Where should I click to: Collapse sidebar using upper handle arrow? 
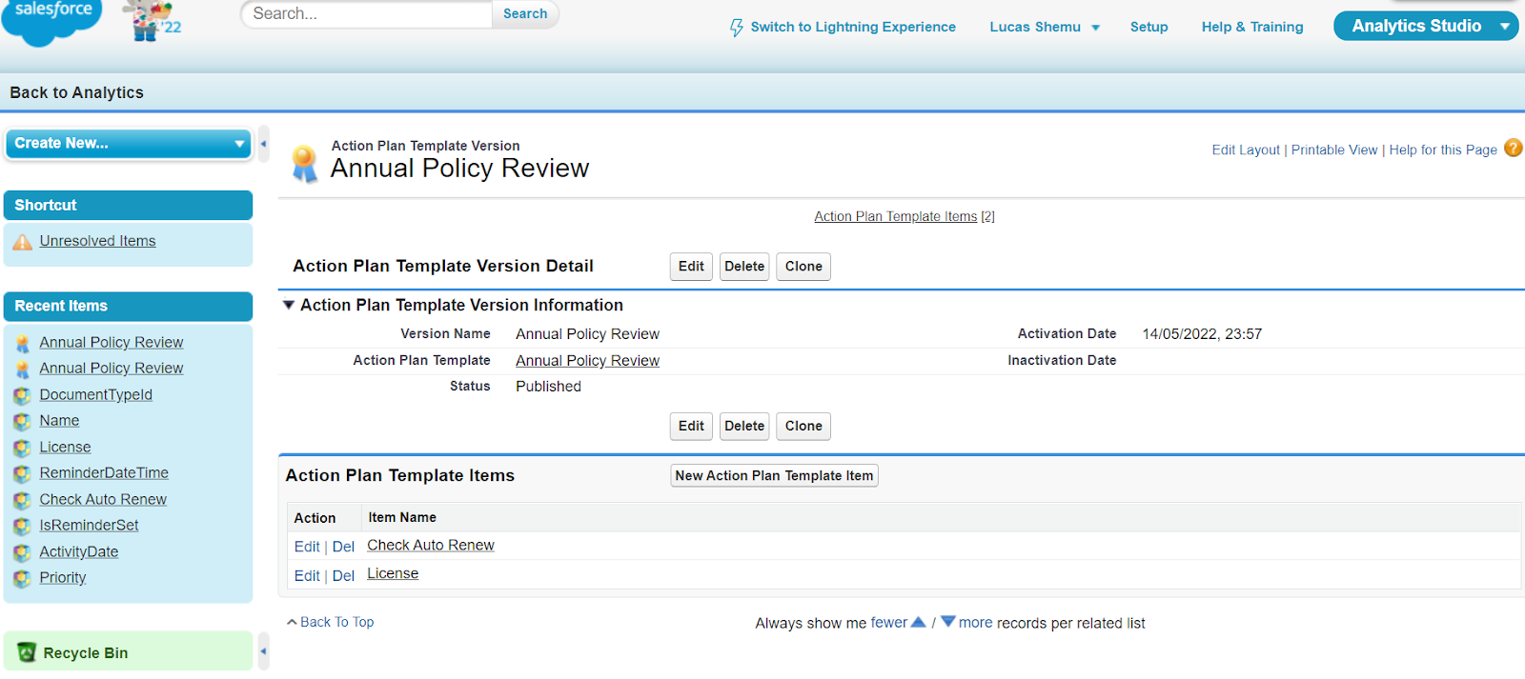click(264, 145)
